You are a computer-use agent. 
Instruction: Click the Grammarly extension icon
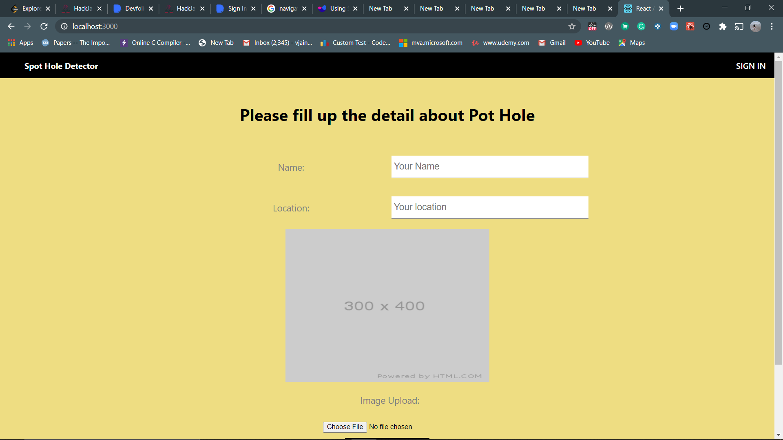(x=641, y=26)
